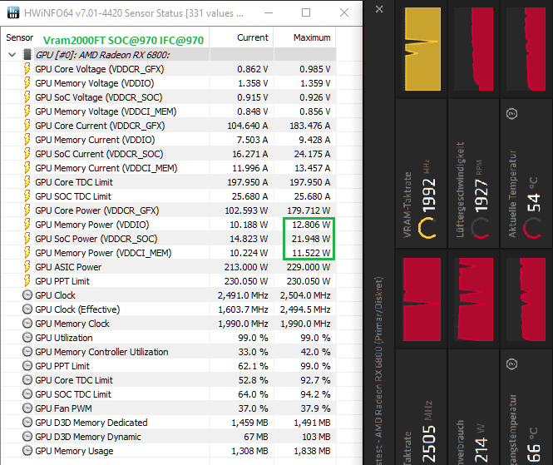553x465 pixels.
Task: Click green Vram2000FT SOC@970 IFC@970 label
Action: click(123, 40)
